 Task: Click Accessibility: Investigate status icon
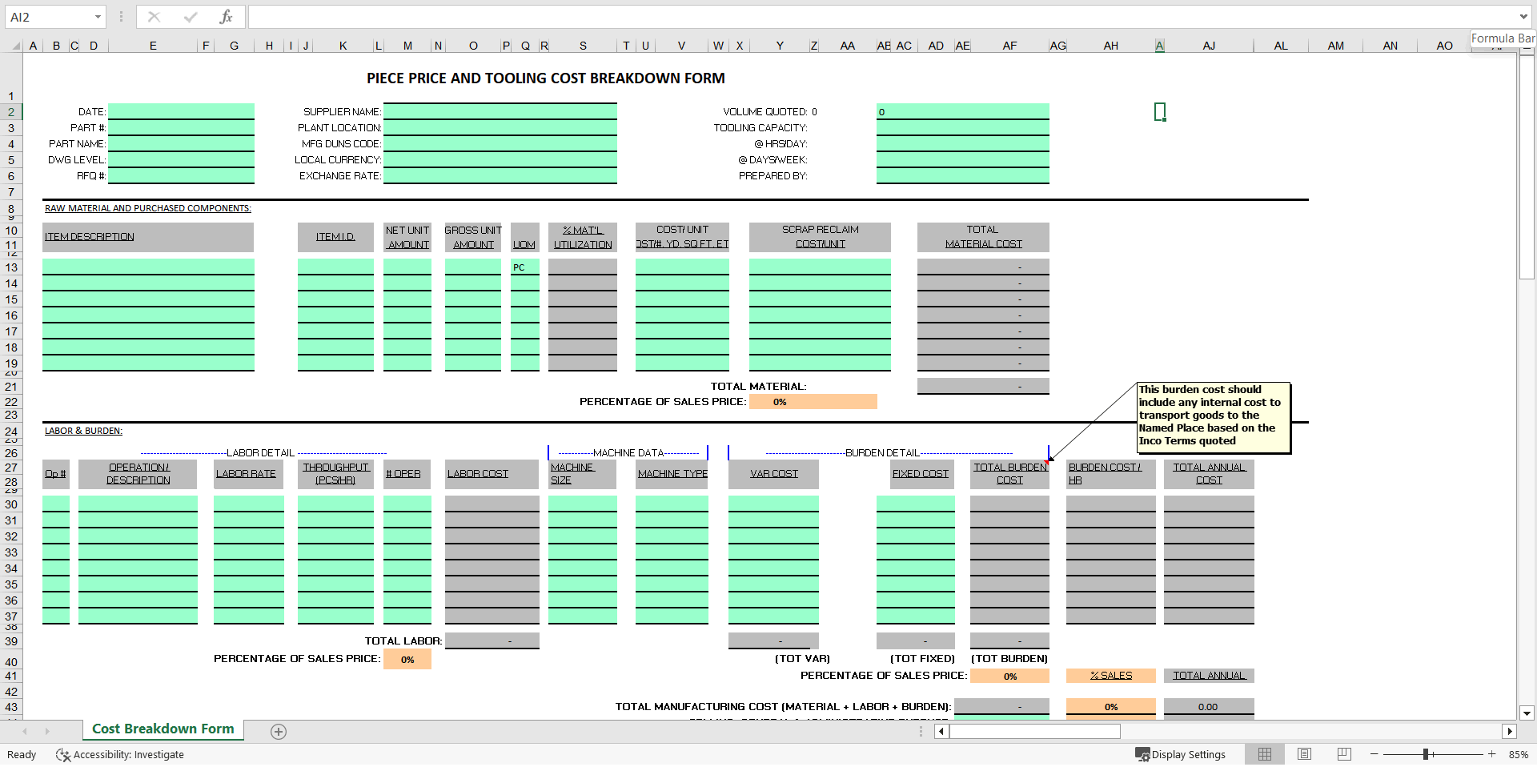(x=120, y=754)
